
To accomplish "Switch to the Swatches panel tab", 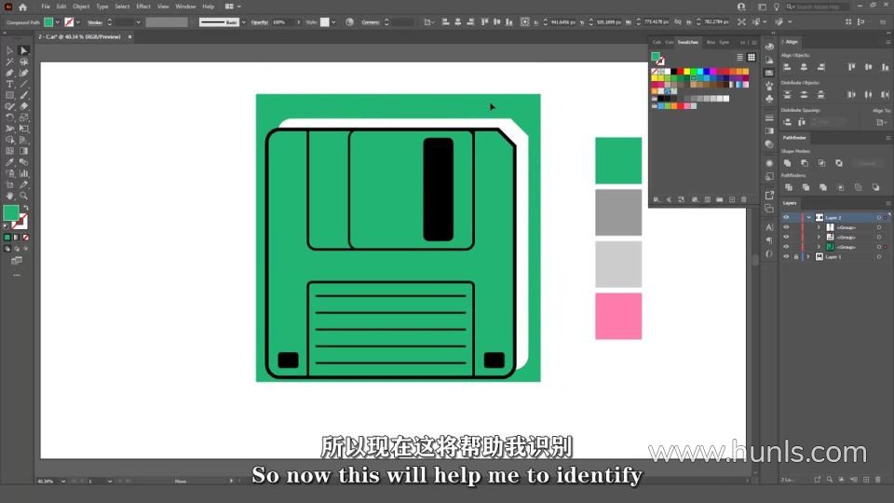I will [x=687, y=42].
